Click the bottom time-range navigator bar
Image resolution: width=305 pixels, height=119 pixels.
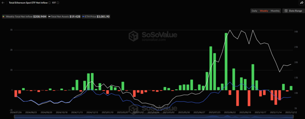pyautogui.click(x=154, y=117)
